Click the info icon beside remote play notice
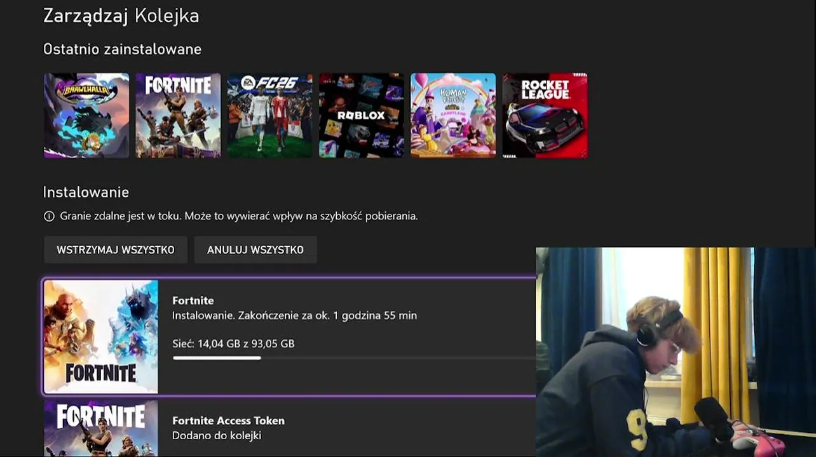The height and width of the screenshot is (457, 816). 49,216
